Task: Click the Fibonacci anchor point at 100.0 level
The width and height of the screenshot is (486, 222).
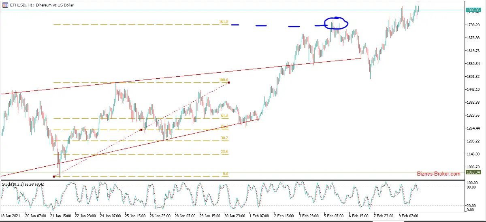Action: pos(229,83)
